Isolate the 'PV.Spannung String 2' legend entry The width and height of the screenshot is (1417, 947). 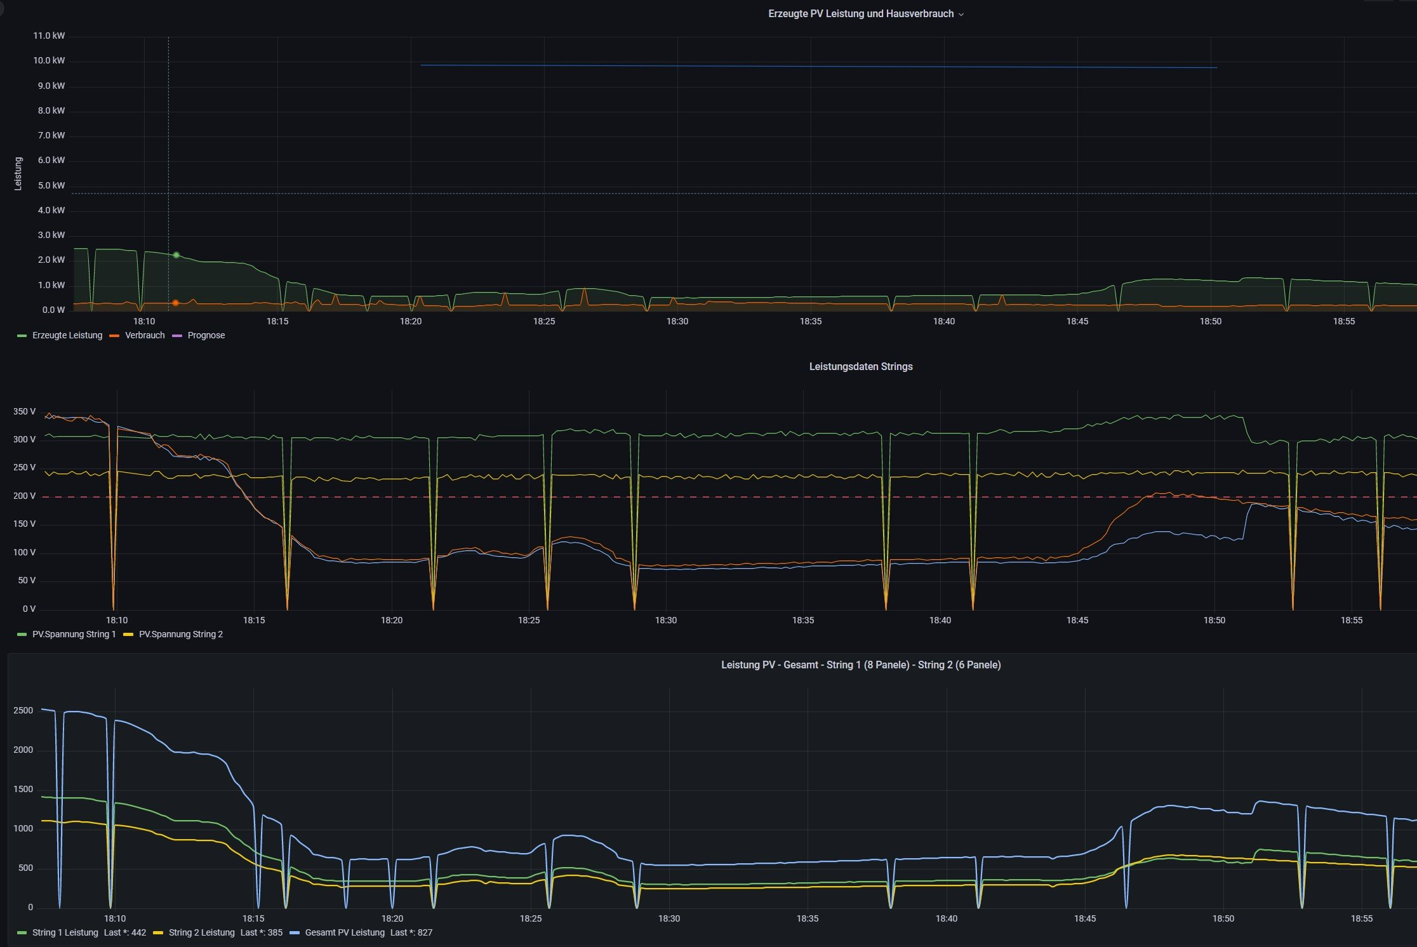click(180, 634)
